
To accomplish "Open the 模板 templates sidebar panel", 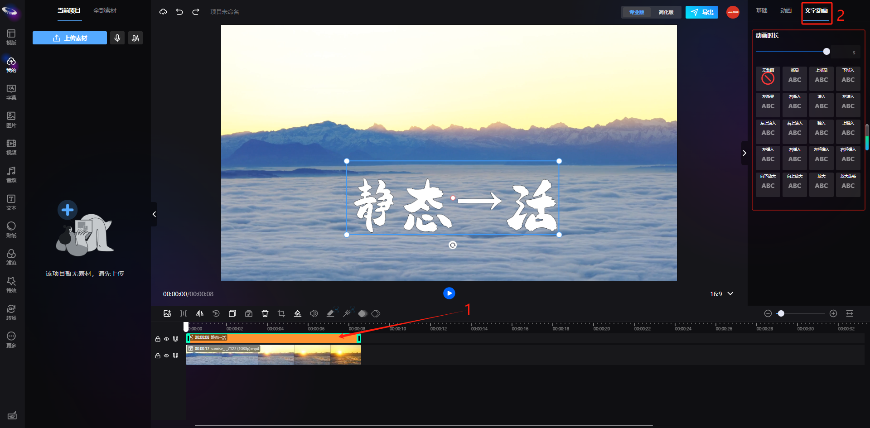I will [11, 37].
